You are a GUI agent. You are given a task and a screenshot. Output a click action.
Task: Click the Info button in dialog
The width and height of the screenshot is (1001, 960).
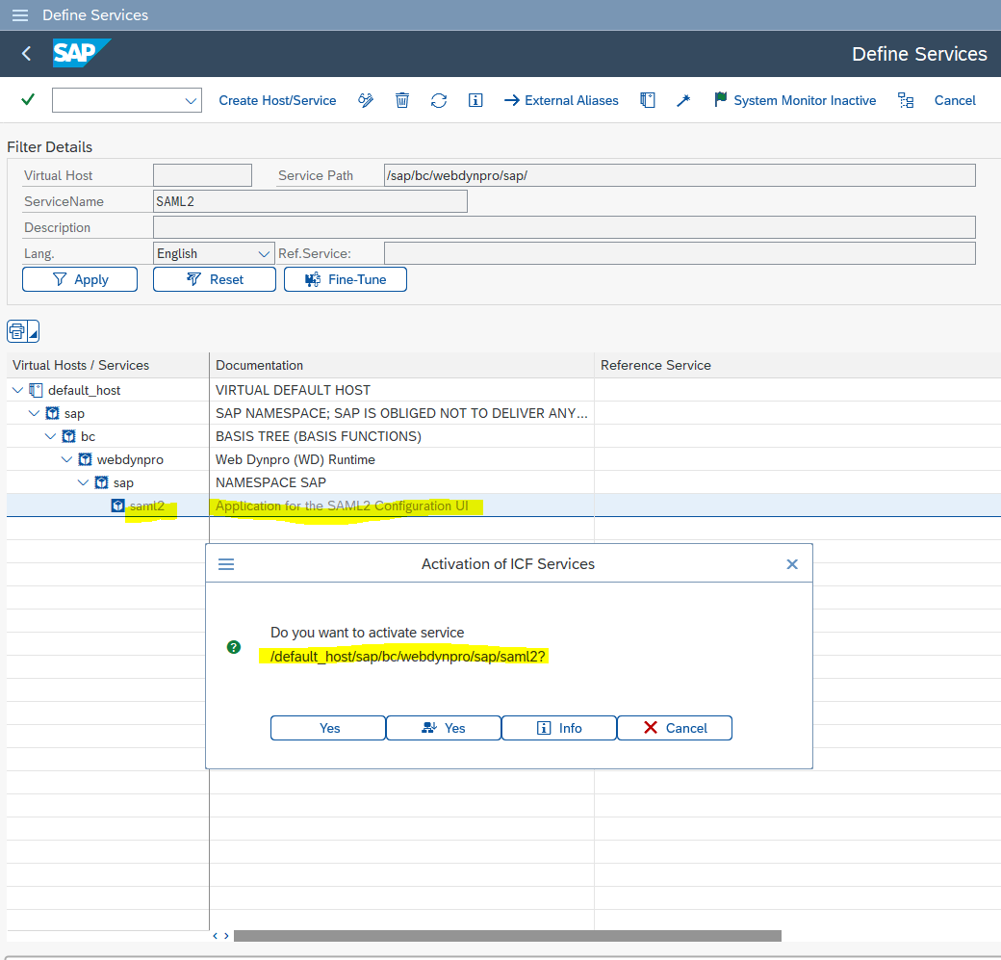pos(559,728)
